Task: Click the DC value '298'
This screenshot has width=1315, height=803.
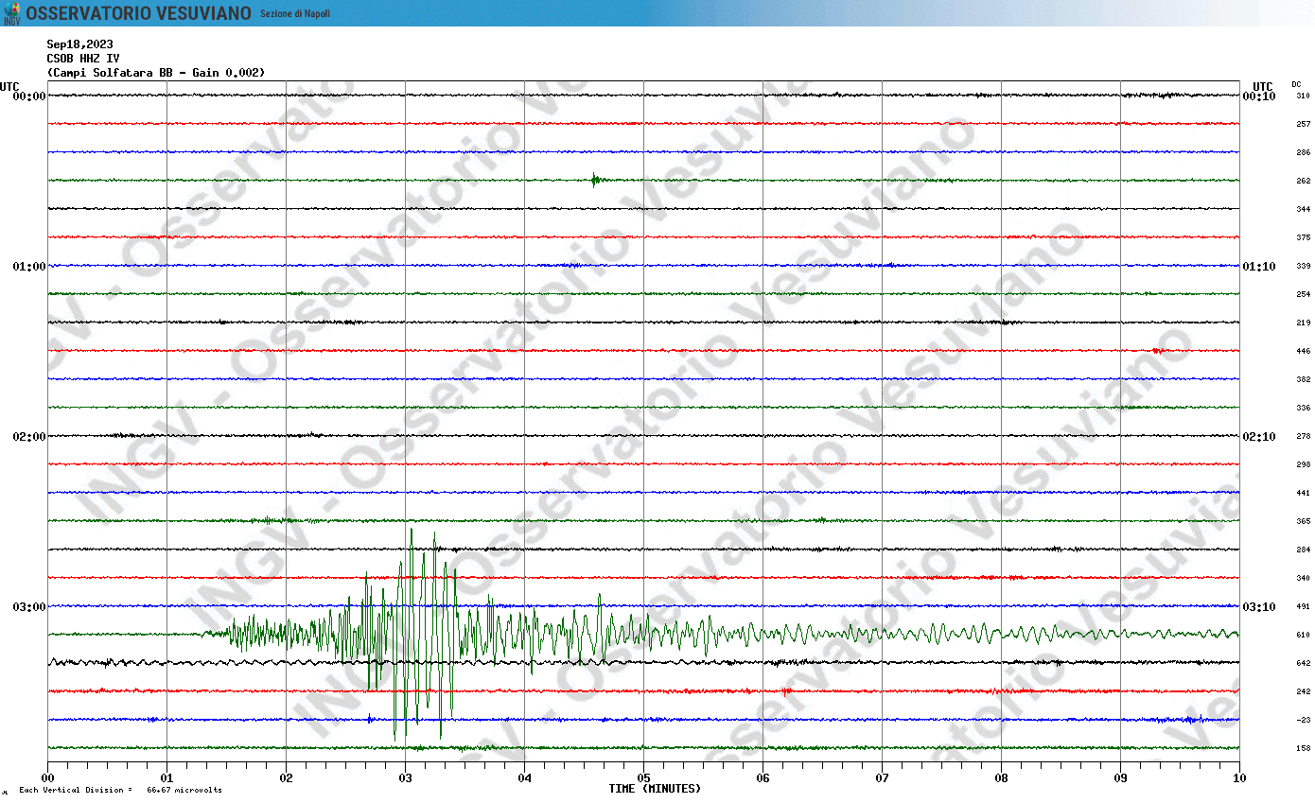Action: [x=1303, y=464]
